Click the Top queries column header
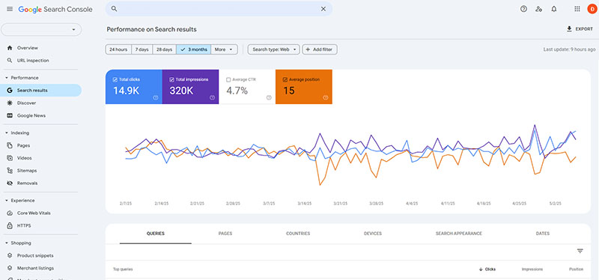Screen dimensions: 599x280 point(123,270)
